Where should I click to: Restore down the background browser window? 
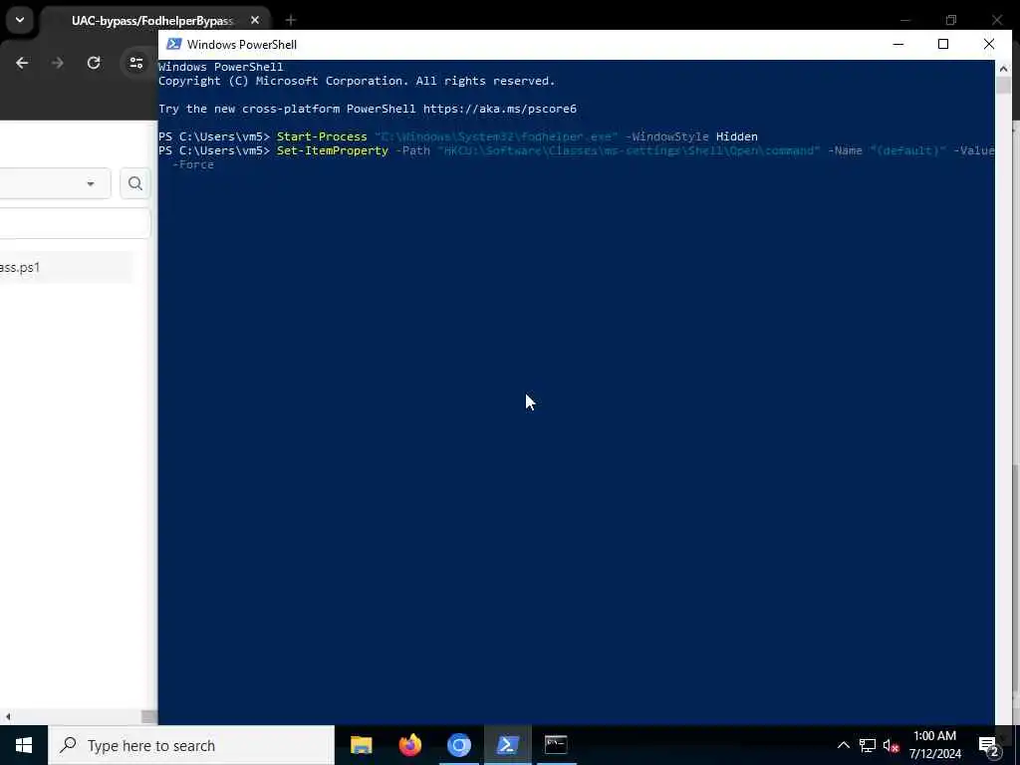coord(951,20)
